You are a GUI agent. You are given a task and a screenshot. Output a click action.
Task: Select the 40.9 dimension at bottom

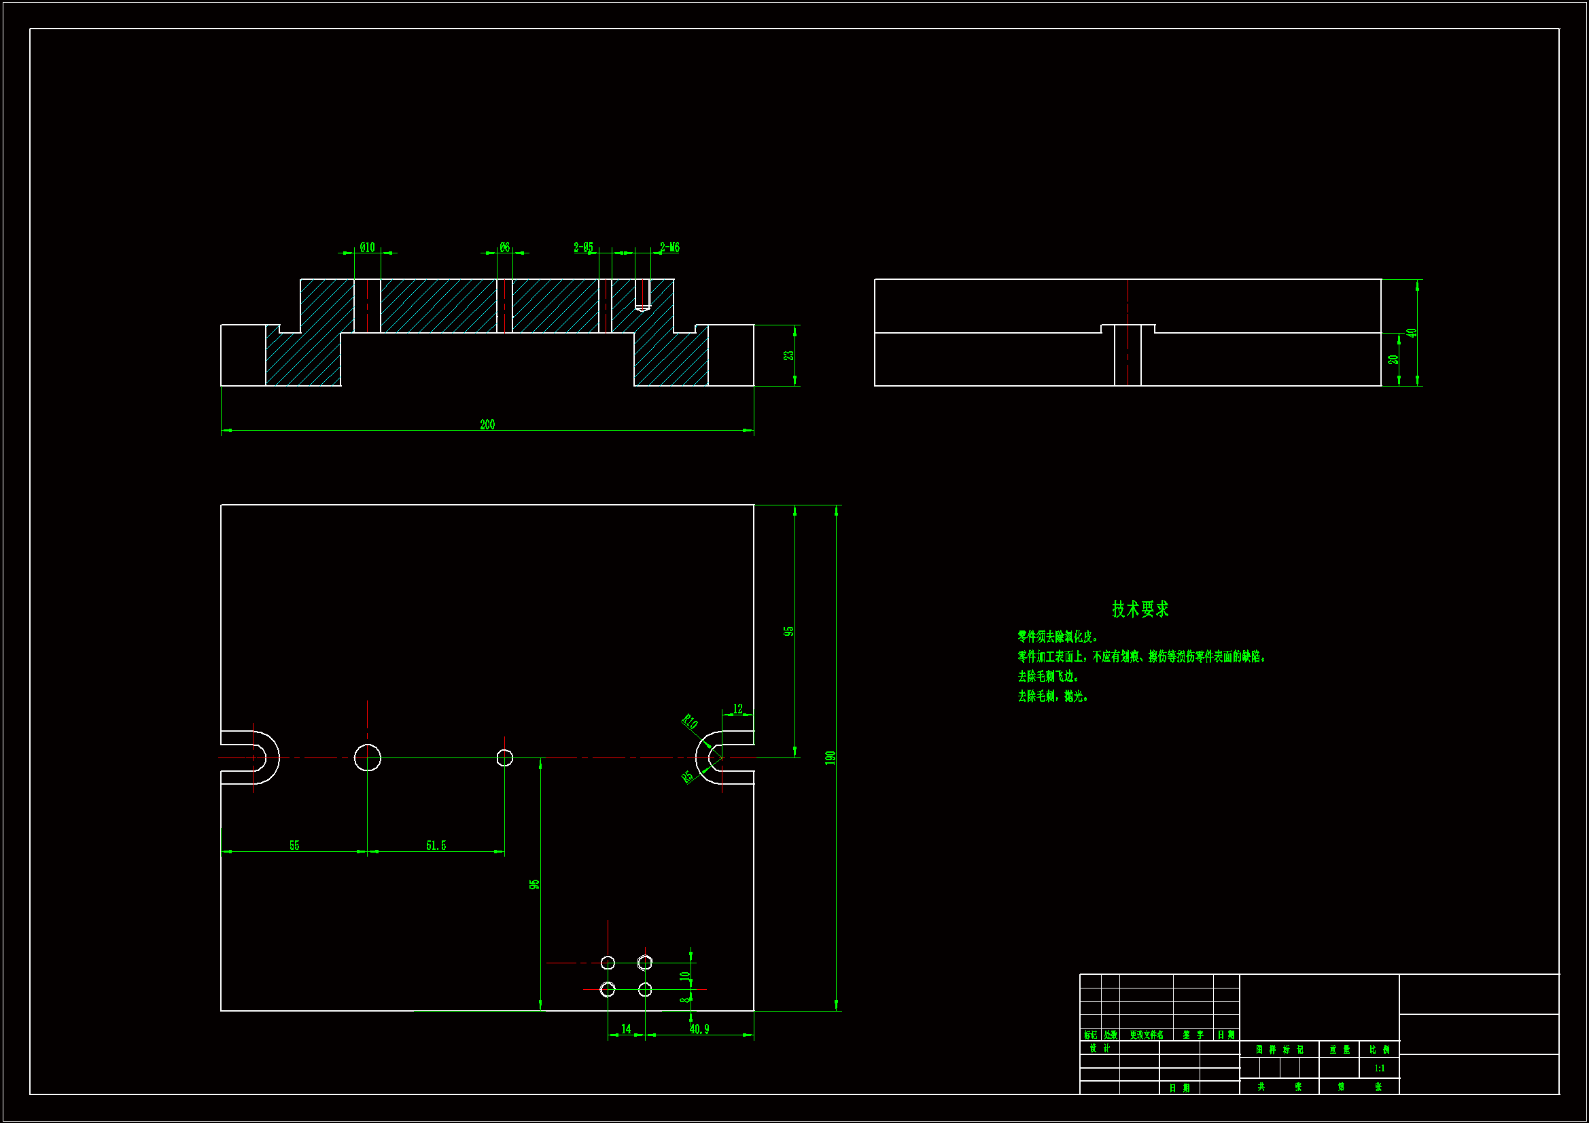699,1029
